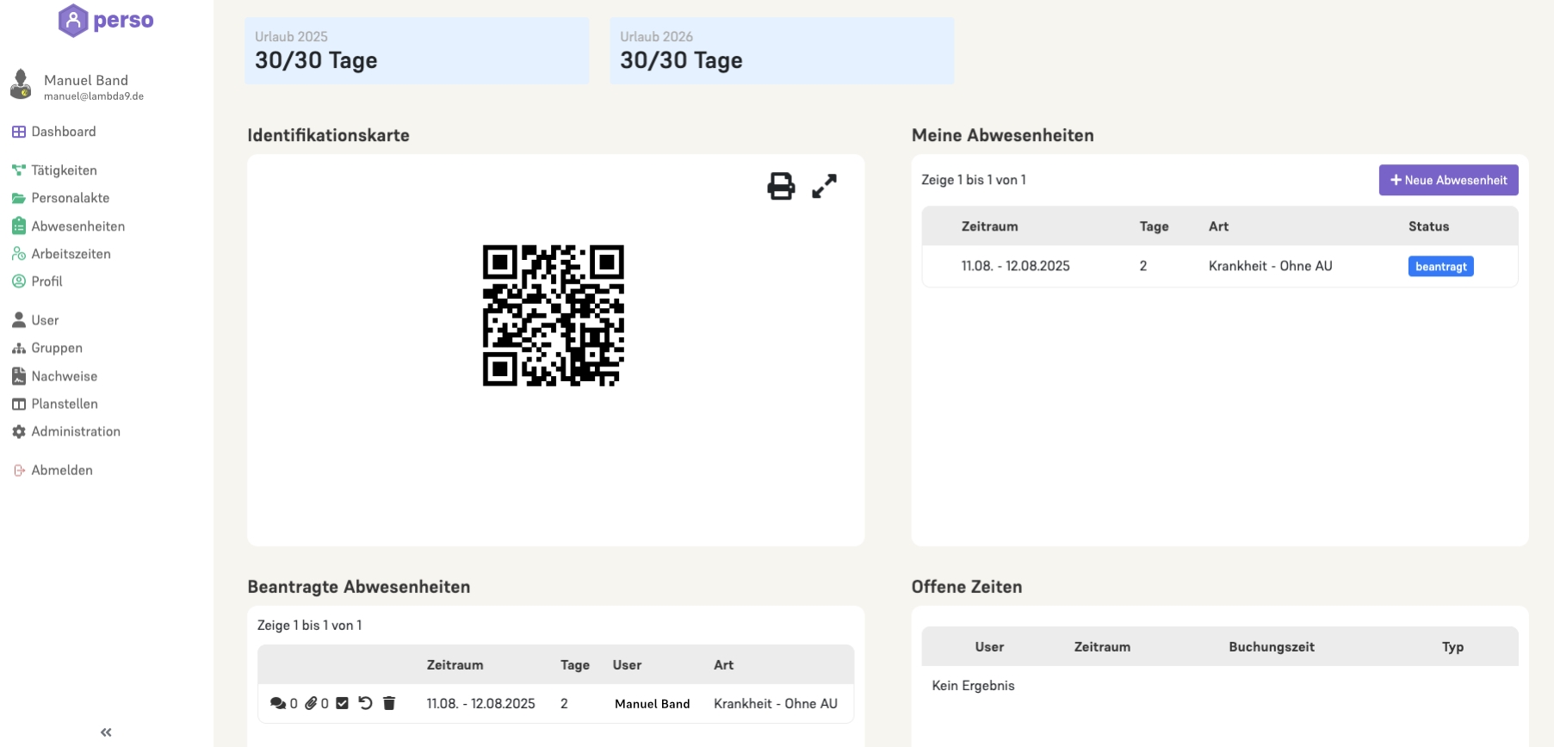Open comments for the requested absence
Screen dimensions: 1554x747
coord(278,703)
